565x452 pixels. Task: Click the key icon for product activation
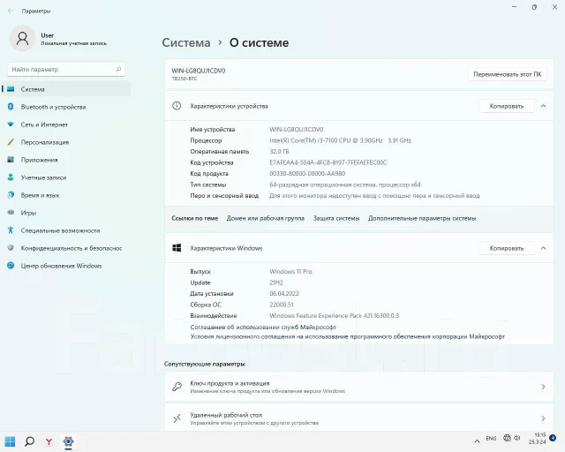177,387
